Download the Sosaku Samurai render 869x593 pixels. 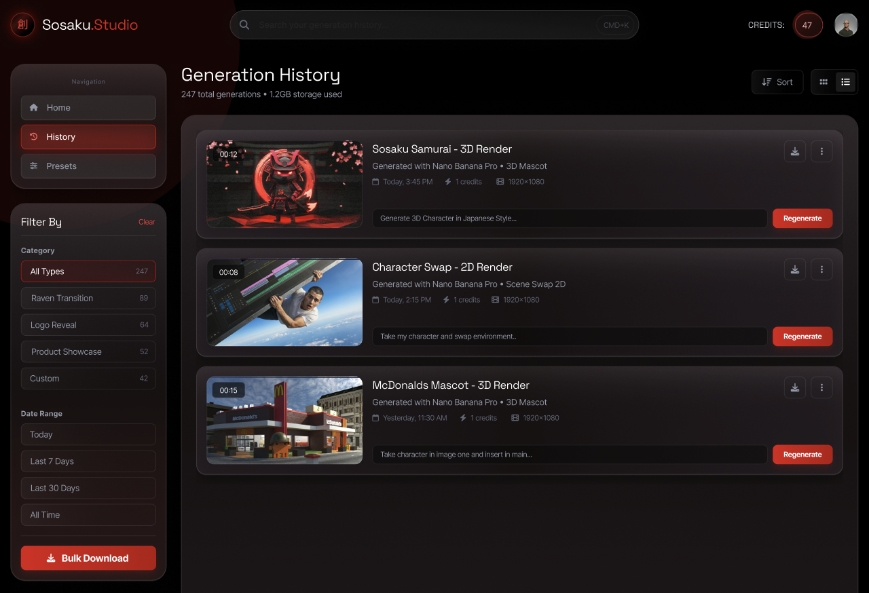794,151
